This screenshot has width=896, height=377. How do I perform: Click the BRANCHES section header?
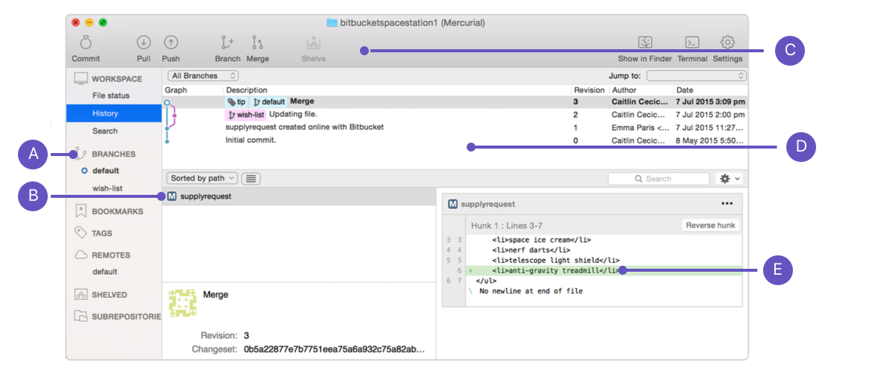click(113, 154)
